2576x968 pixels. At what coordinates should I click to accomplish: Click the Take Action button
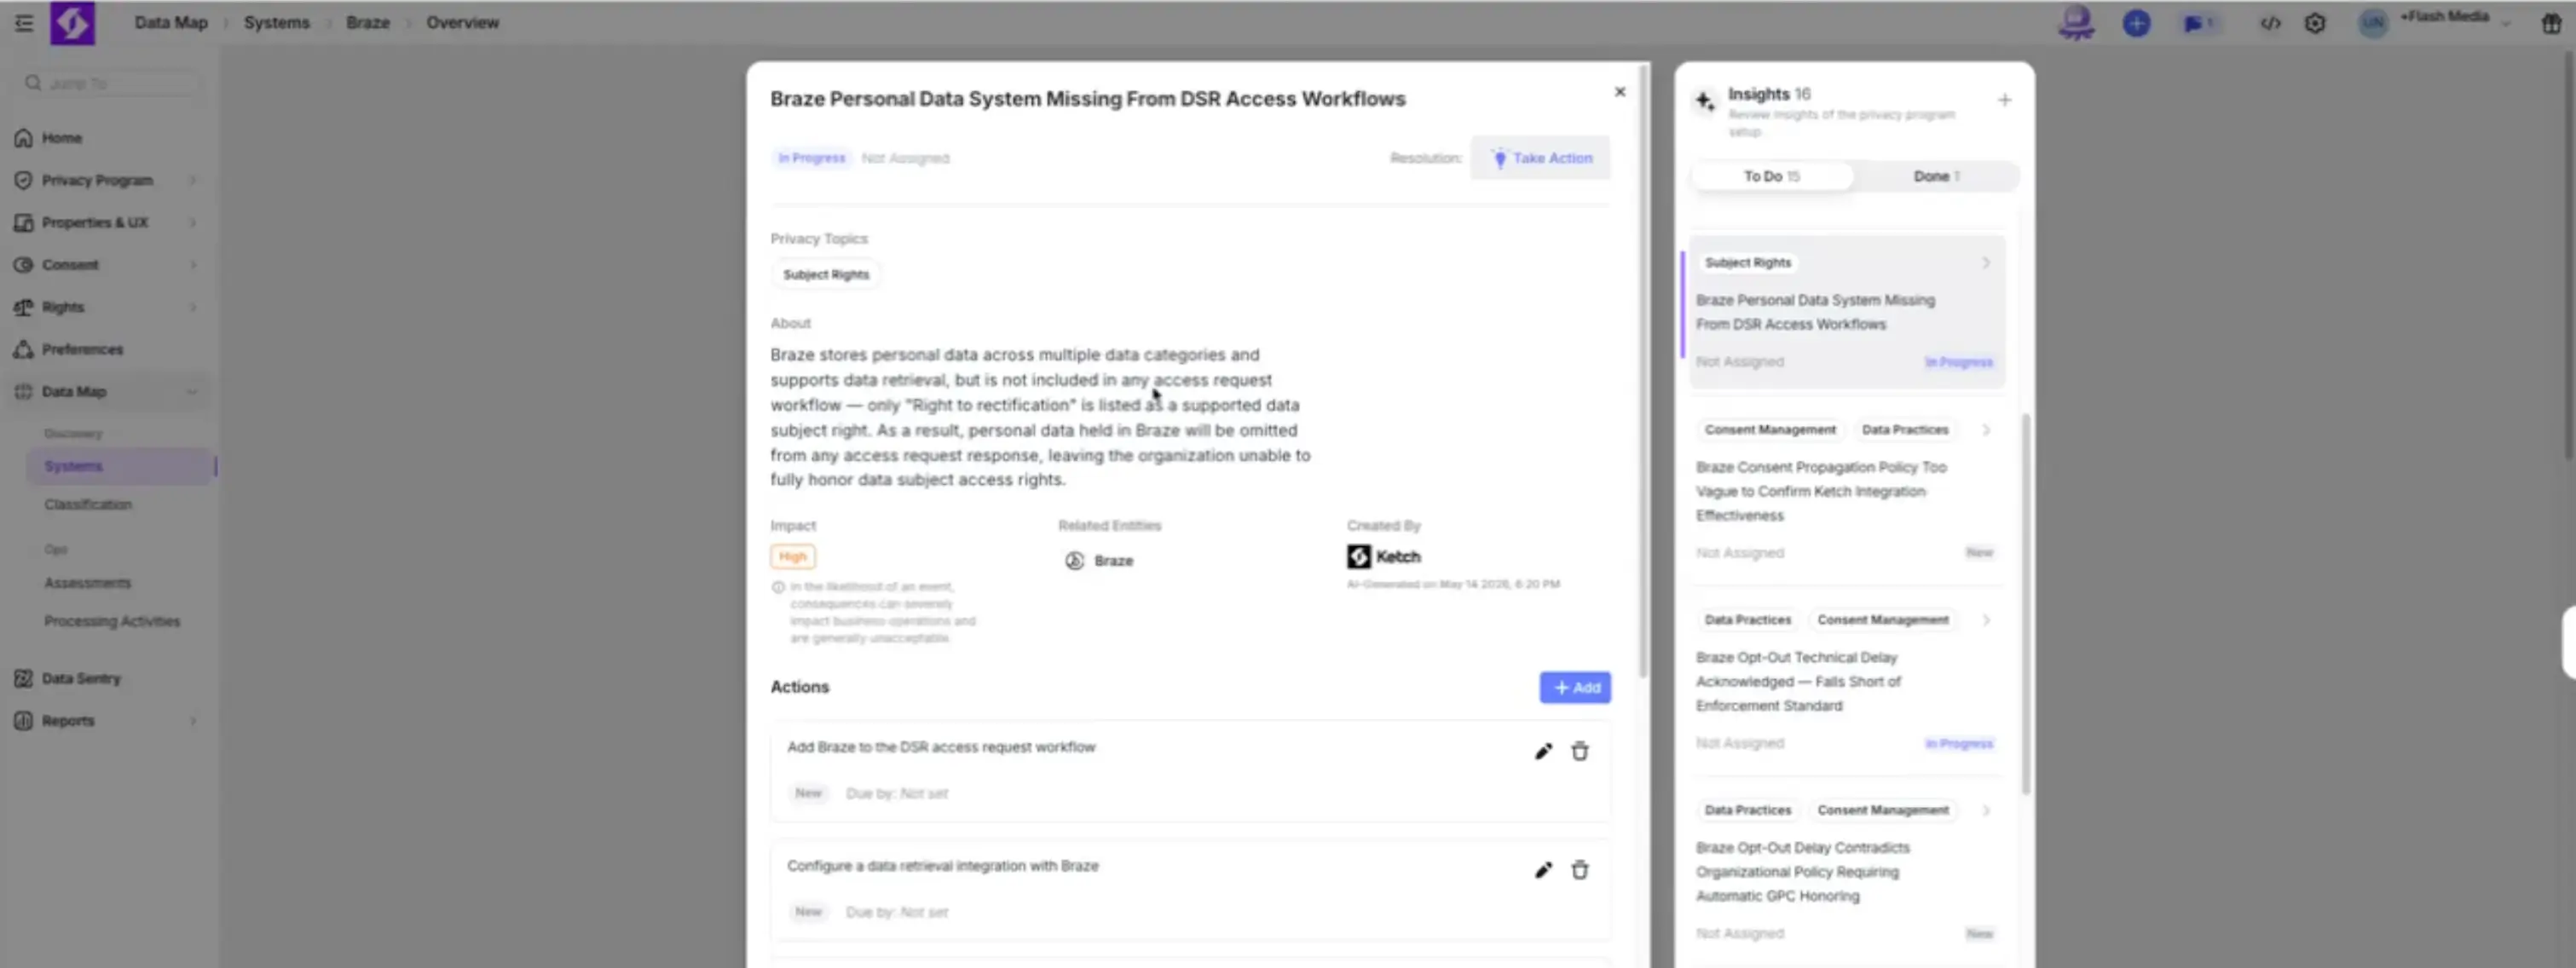coord(1540,158)
